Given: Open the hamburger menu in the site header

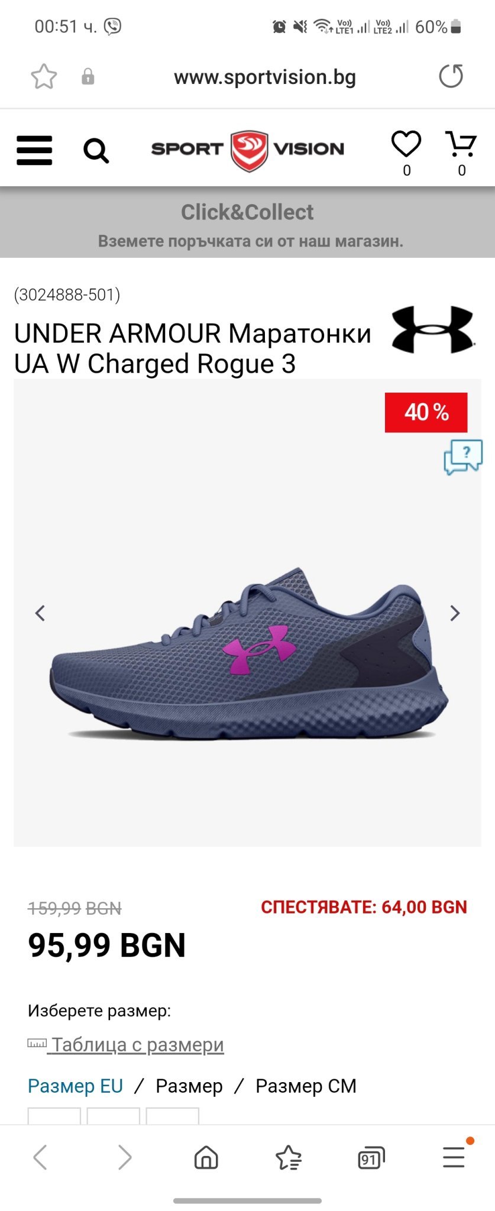Looking at the screenshot, I should 34,150.
